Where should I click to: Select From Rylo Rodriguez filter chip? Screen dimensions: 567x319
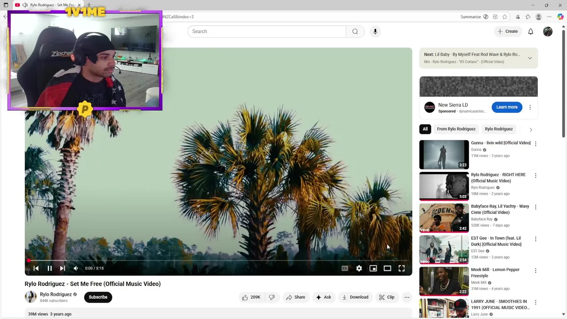click(456, 129)
